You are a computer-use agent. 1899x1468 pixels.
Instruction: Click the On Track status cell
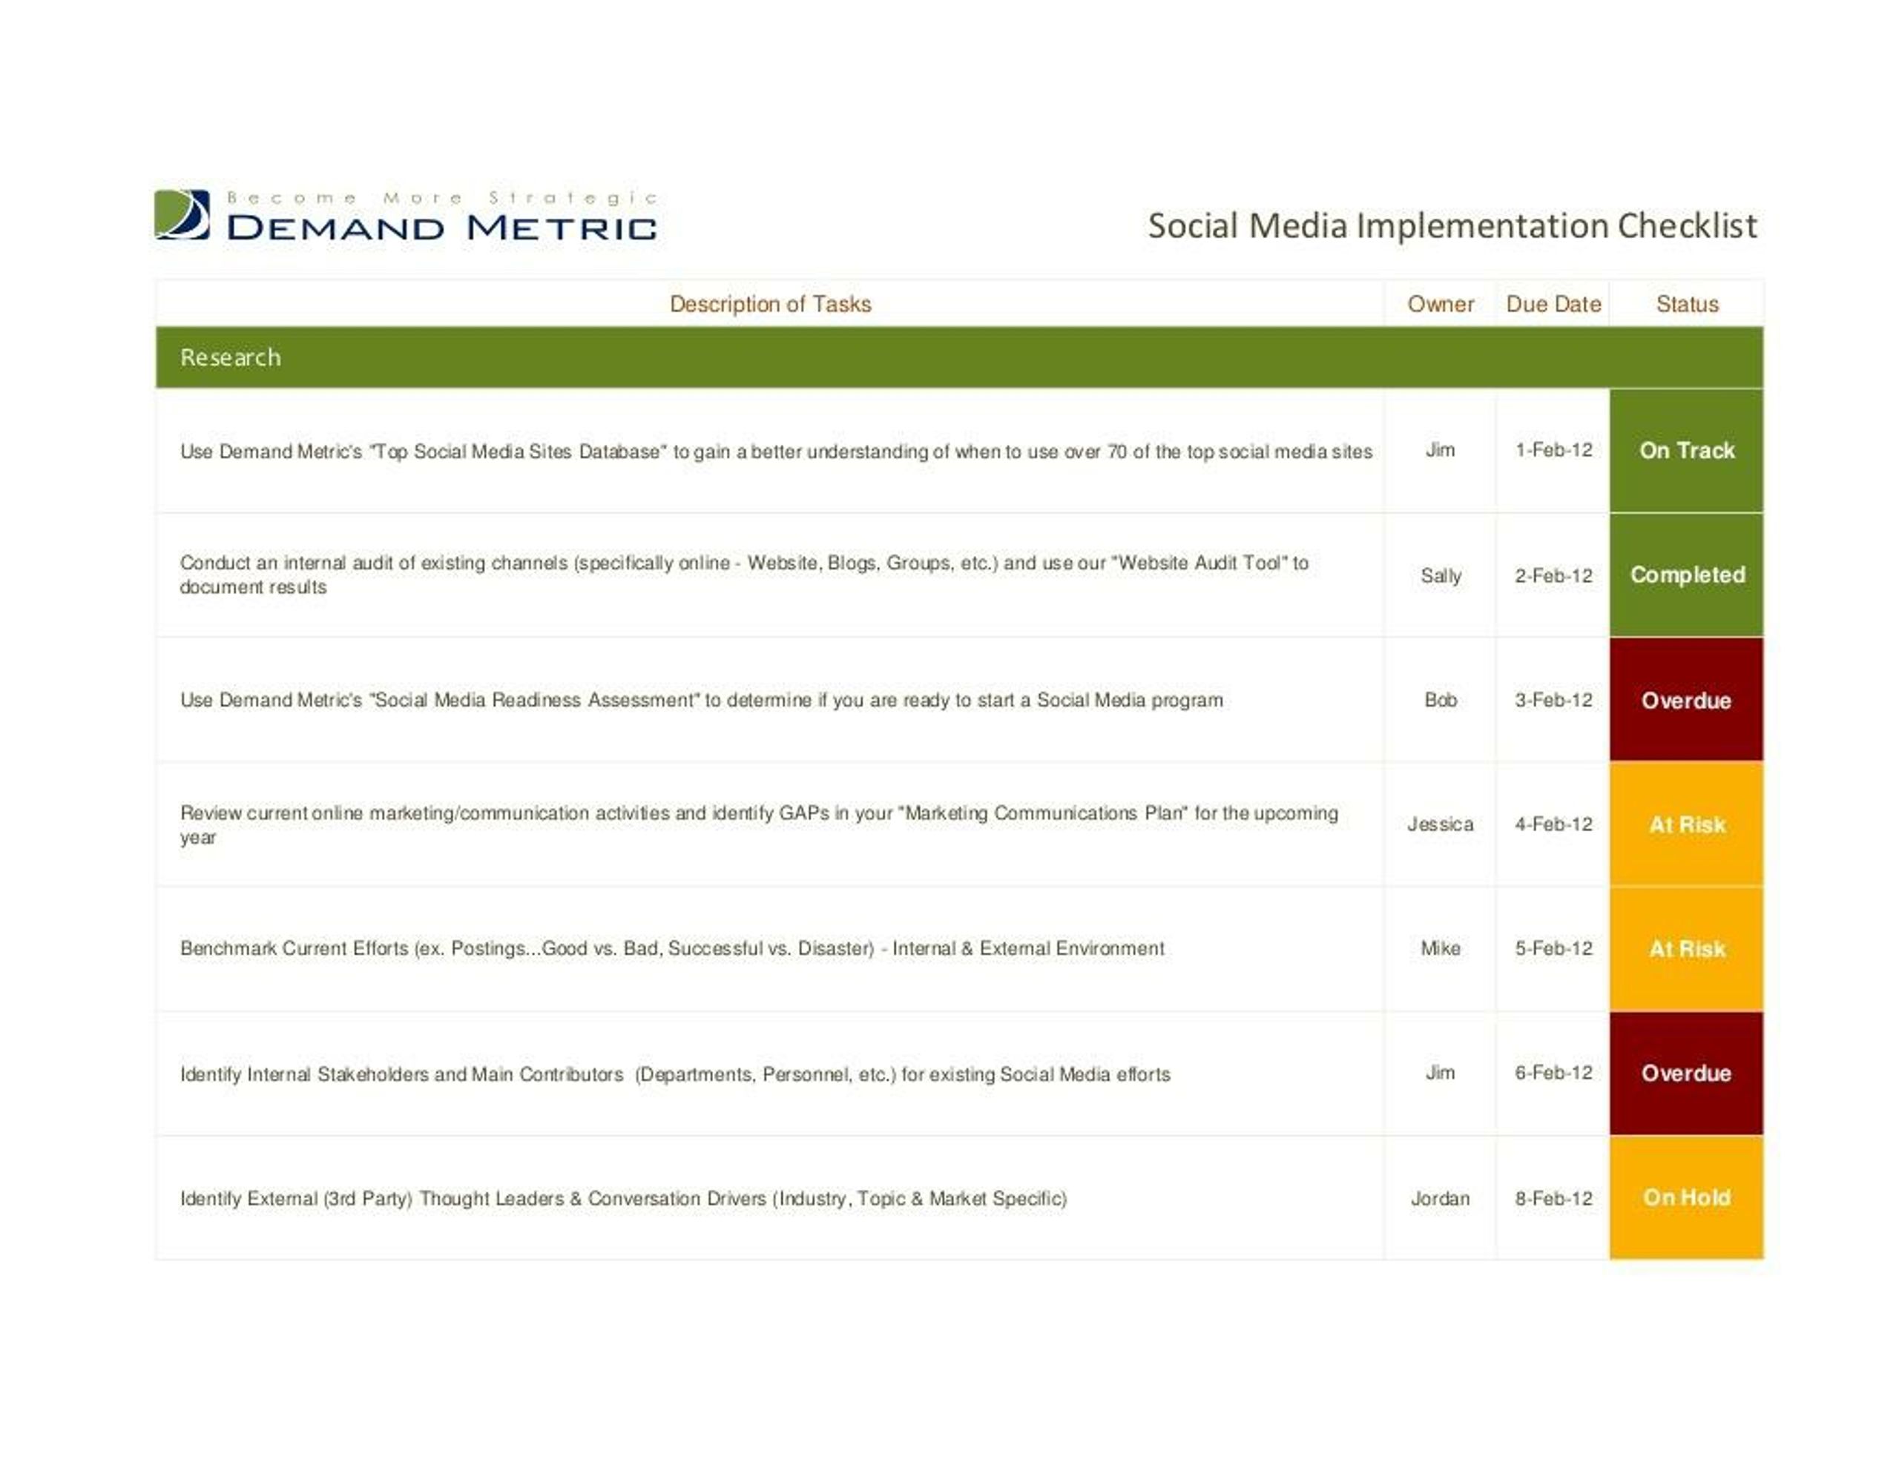coord(1687,450)
